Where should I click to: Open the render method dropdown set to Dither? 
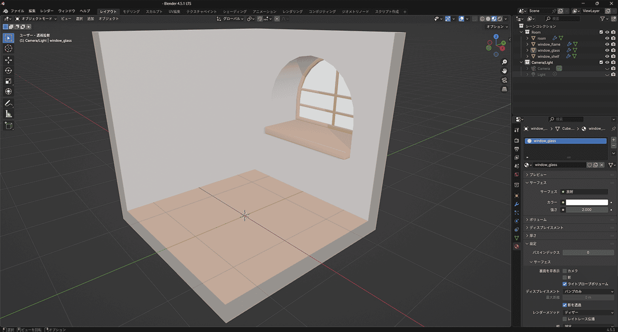(589, 312)
